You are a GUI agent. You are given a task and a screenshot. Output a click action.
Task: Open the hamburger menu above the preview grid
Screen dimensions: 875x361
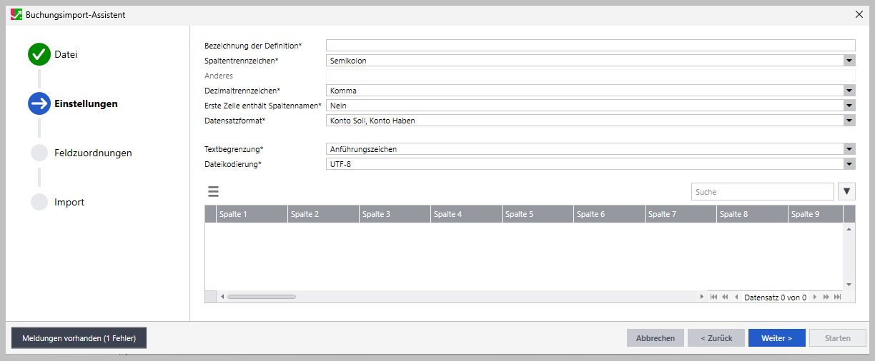tap(213, 192)
